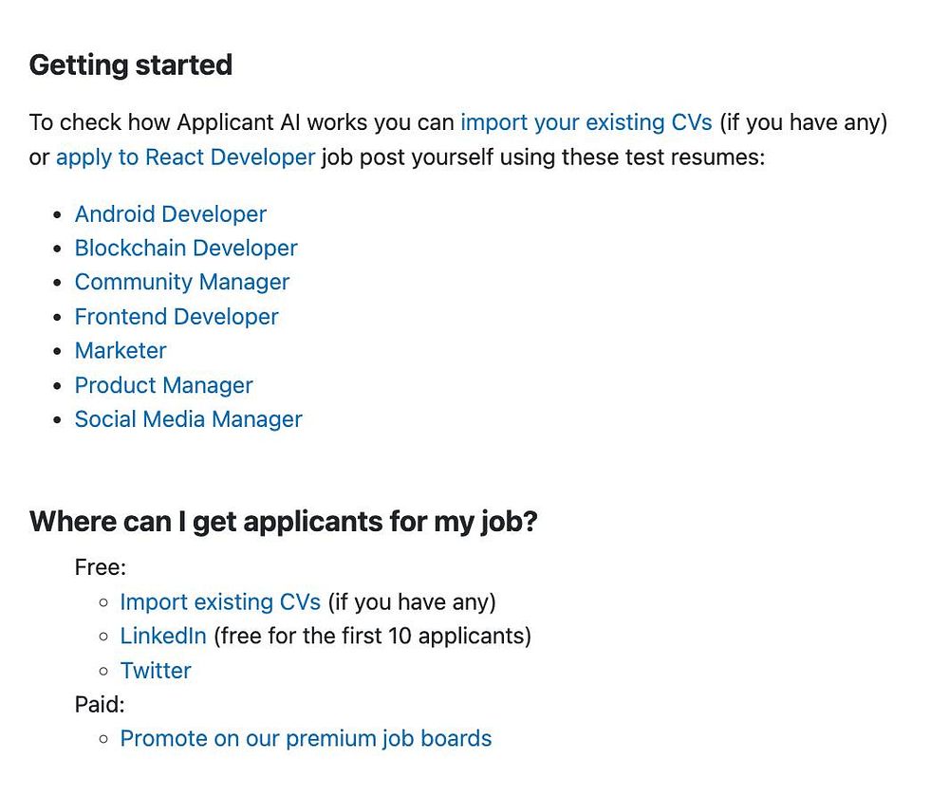Screen dimensions: 949x795
Task: Click 'Import existing CVs' under Free
Action: coord(220,602)
